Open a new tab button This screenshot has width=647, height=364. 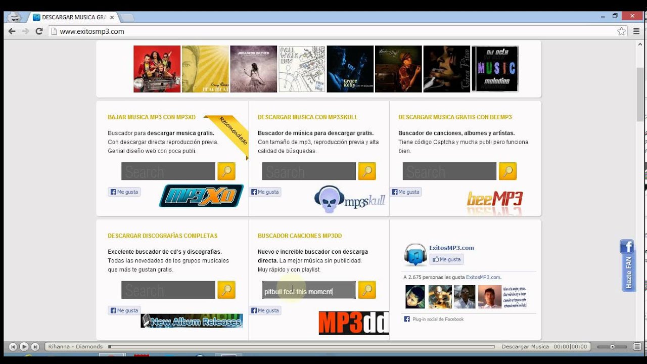coord(127,18)
